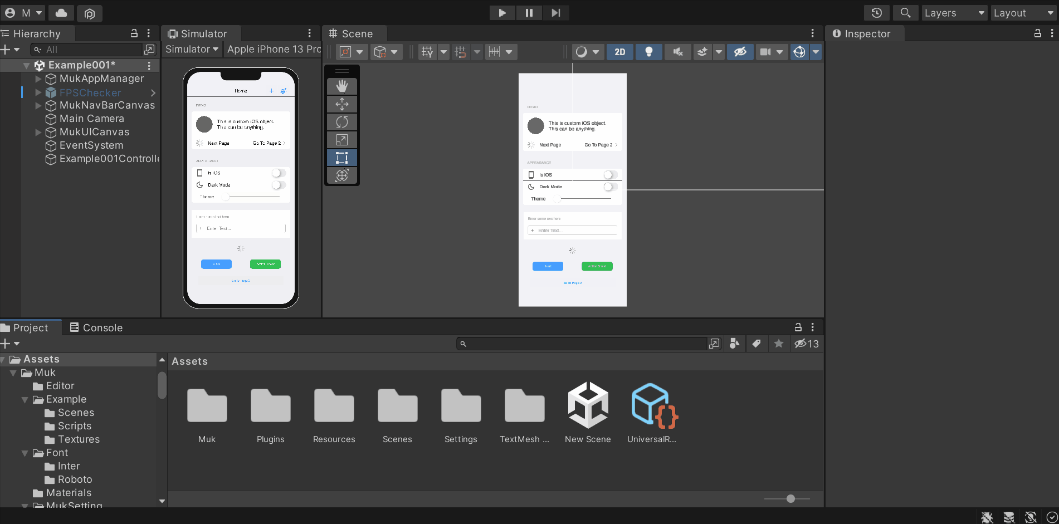Image resolution: width=1059 pixels, height=524 pixels.
Task: Open Unity Cloud services icon
Action: tap(61, 13)
